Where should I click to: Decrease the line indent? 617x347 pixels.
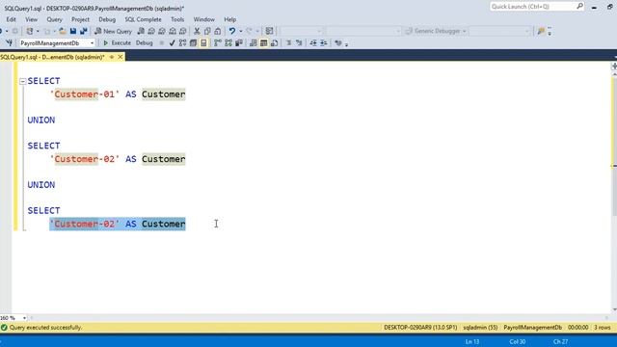coord(313,42)
